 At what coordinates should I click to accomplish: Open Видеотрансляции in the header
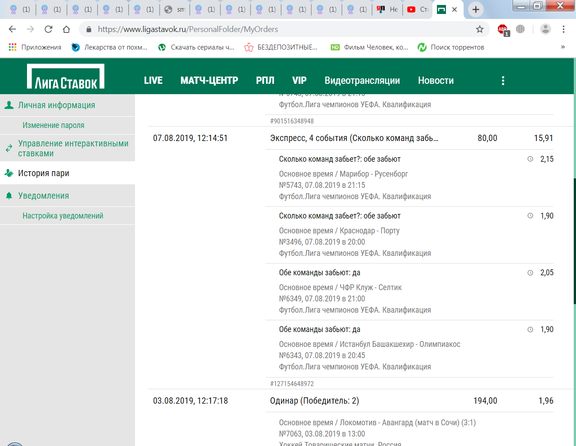click(362, 81)
